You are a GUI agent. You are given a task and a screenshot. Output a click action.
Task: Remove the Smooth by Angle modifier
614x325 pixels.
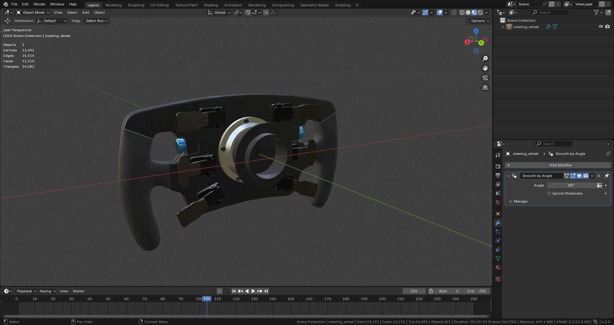[x=599, y=176]
